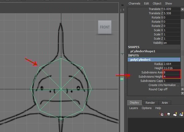Select the Rotate Z attribute label
This screenshot has height=132, width=184.
click(x=157, y=26)
